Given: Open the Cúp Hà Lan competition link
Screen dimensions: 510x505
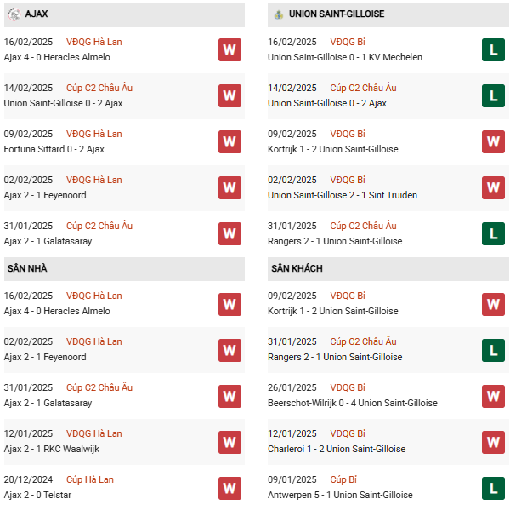Looking at the screenshot, I should 90,479.
